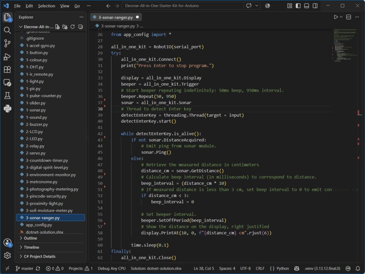Viewport: 365px width, 274px height.
Task: Click the code minimap
Action: pyautogui.click(x=345, y=45)
